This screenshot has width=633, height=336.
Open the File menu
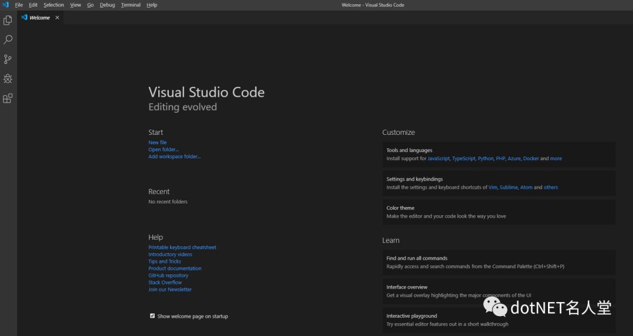(19, 5)
